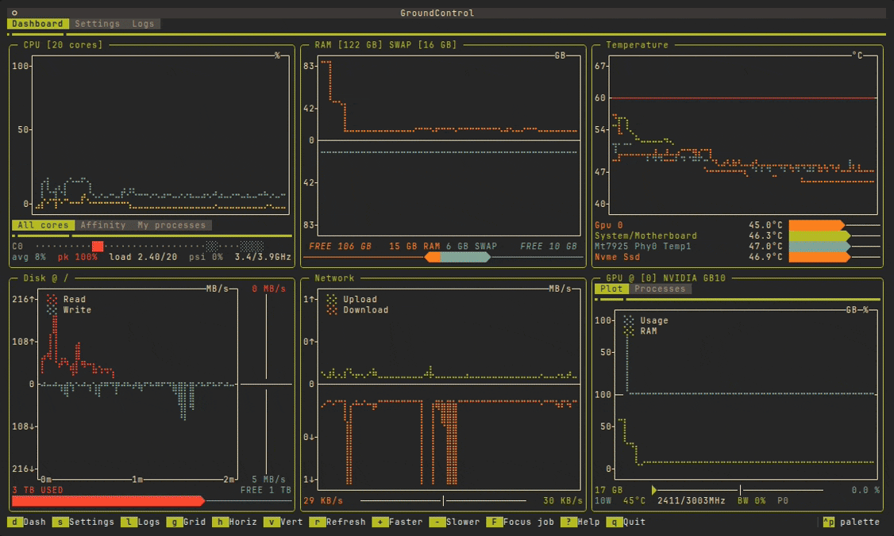Click the Read legend marker in Disk
Image resolution: width=894 pixels, height=536 pixels.
pos(52,299)
